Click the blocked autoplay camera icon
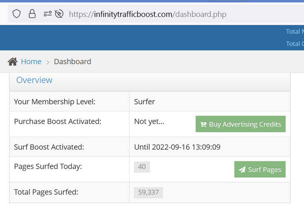This screenshot has width=304, height=211. [59, 14]
